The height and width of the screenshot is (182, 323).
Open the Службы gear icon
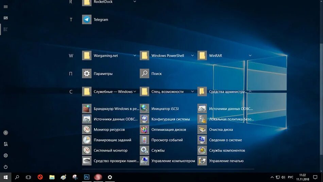click(144, 150)
